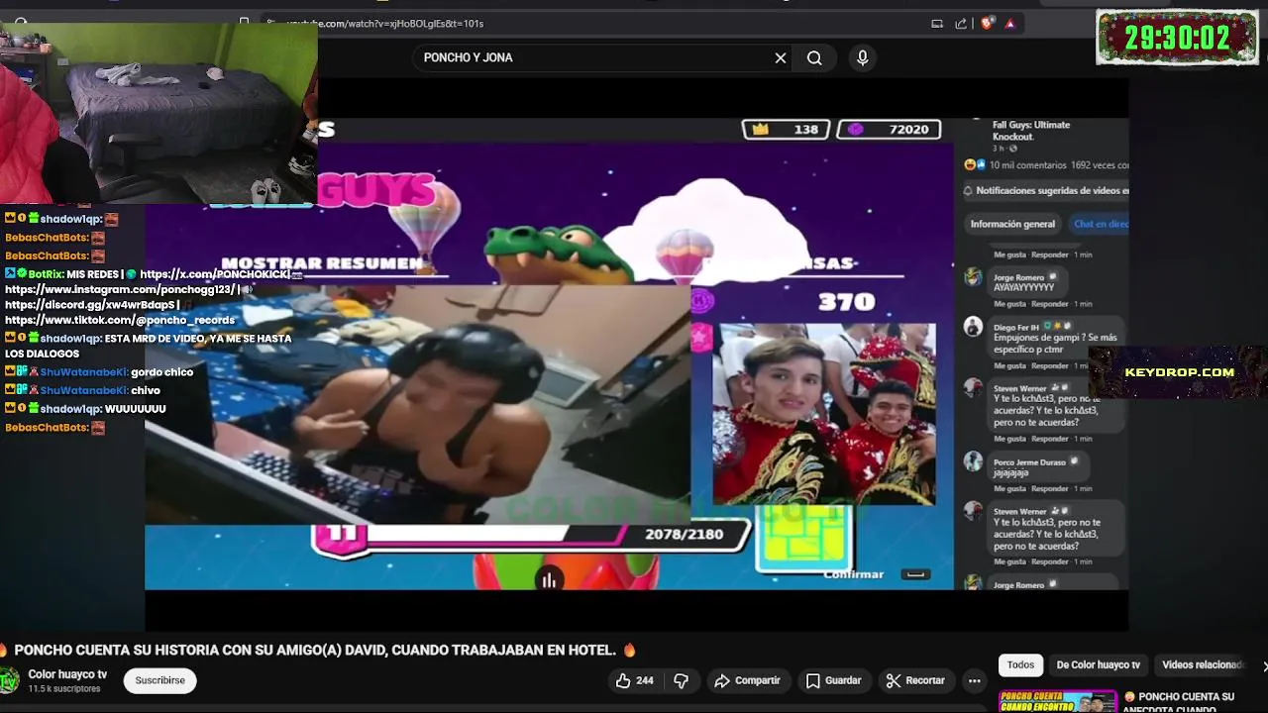Click the instagram.com/ponchogg123 link
This screenshot has width=1268, height=713.
pos(120,290)
